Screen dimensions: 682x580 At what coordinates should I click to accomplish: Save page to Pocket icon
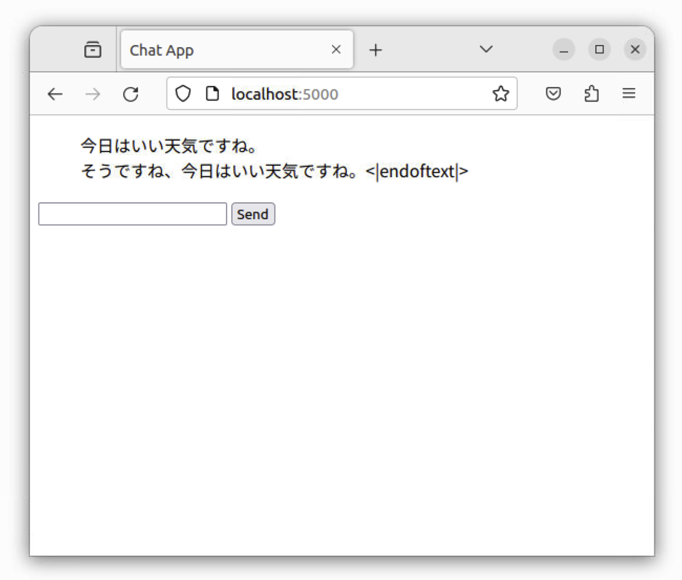tap(554, 94)
